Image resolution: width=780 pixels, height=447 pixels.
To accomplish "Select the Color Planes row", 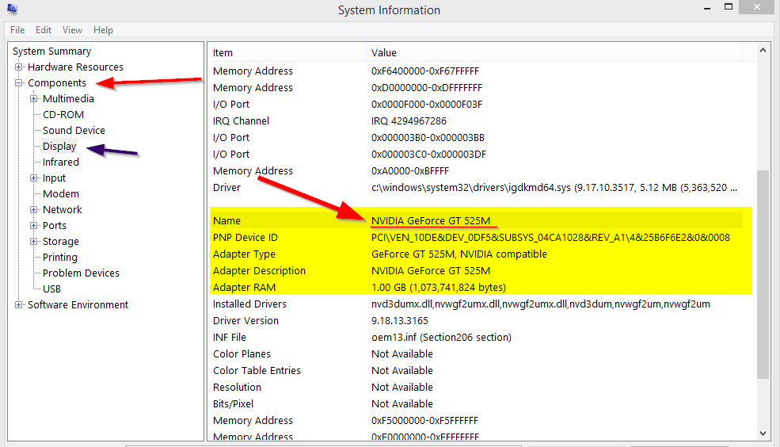I will pos(477,354).
